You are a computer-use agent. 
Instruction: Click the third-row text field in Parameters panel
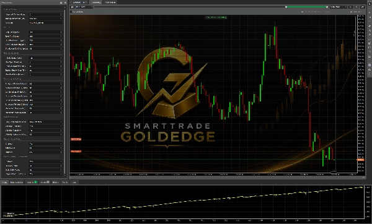point(45,23)
